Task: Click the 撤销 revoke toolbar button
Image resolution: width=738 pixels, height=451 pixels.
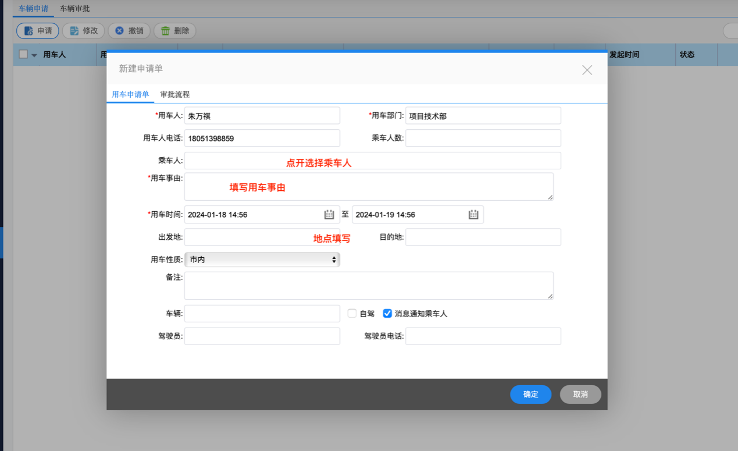Action: (x=129, y=31)
